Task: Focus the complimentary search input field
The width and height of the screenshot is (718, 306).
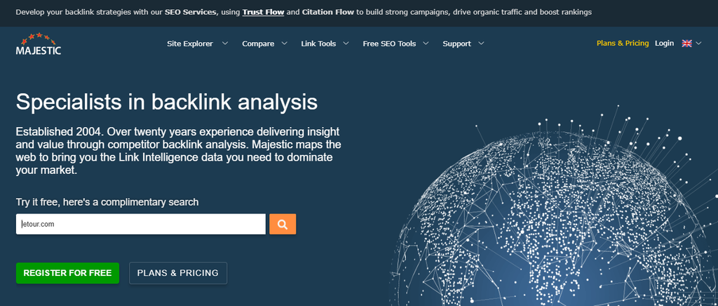Action: point(140,224)
